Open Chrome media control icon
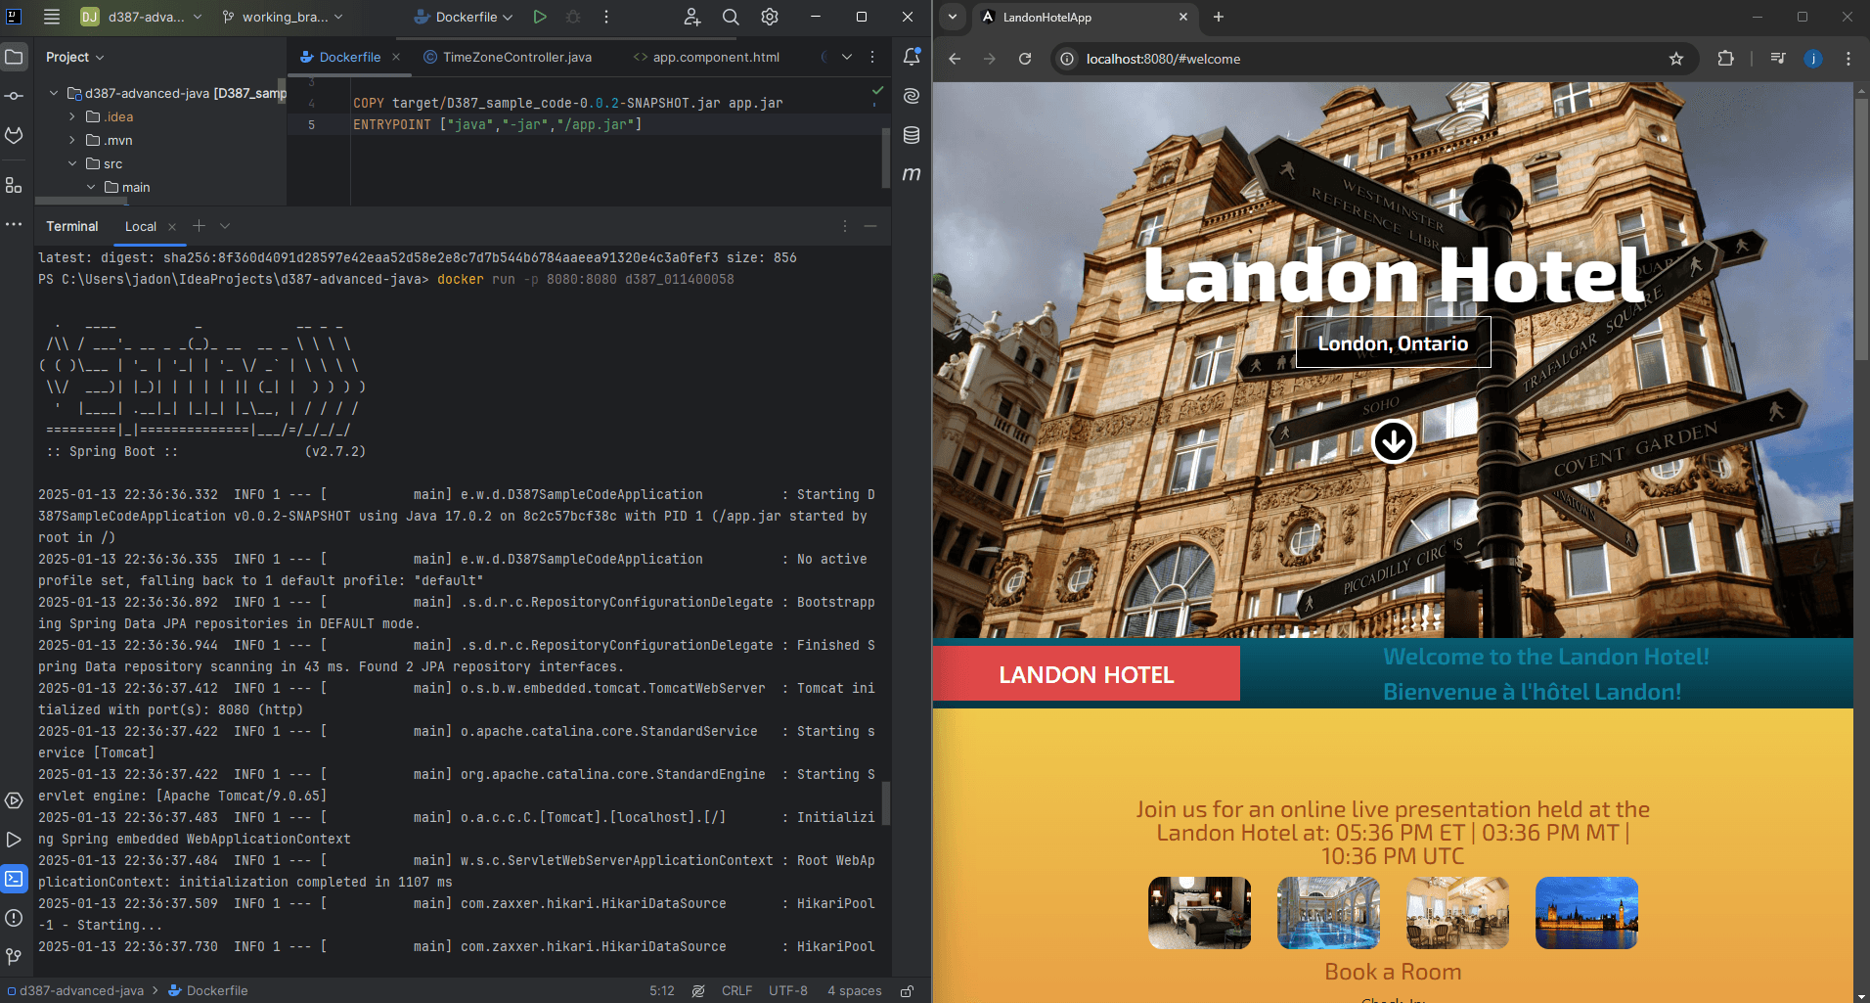This screenshot has width=1870, height=1003. (1778, 59)
